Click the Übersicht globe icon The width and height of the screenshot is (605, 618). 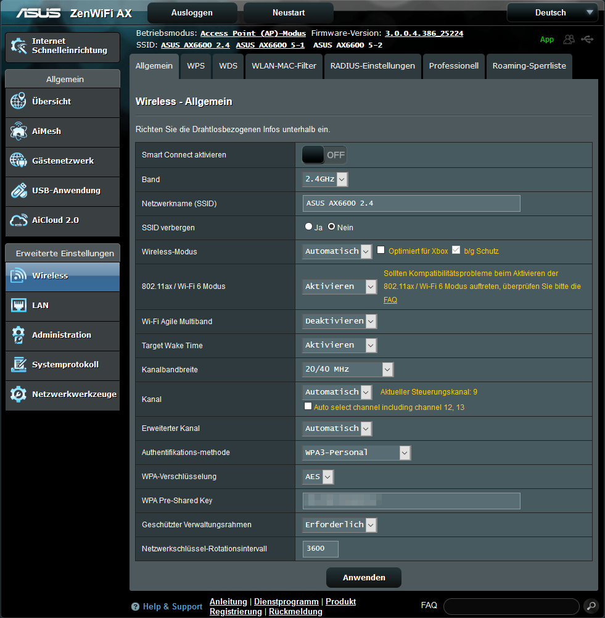click(x=19, y=101)
